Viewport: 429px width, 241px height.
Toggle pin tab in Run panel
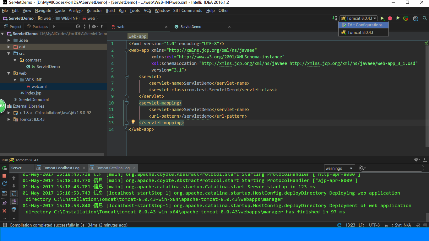point(4,203)
